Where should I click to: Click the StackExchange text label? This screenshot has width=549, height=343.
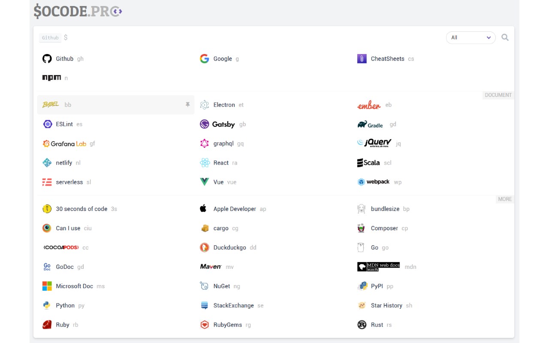[x=234, y=305]
